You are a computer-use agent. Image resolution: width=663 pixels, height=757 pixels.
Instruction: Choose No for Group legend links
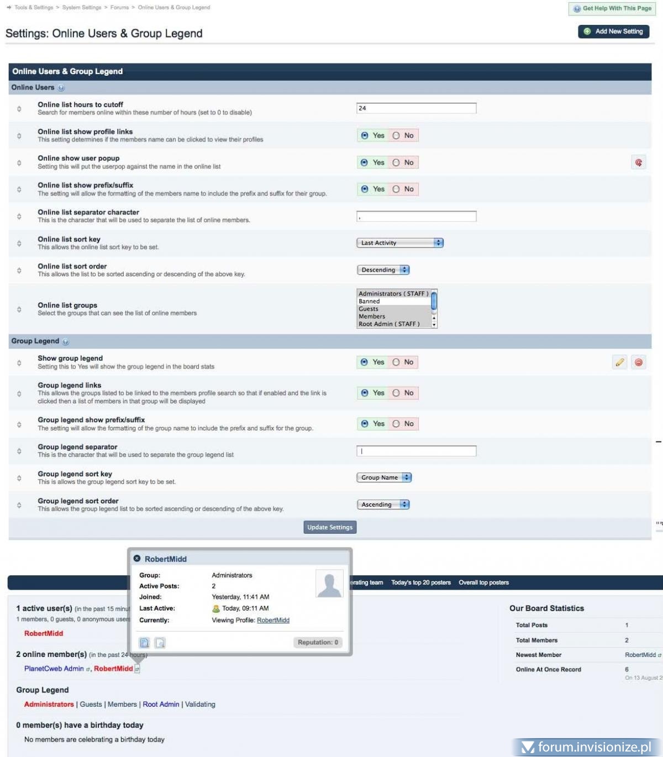tap(396, 393)
